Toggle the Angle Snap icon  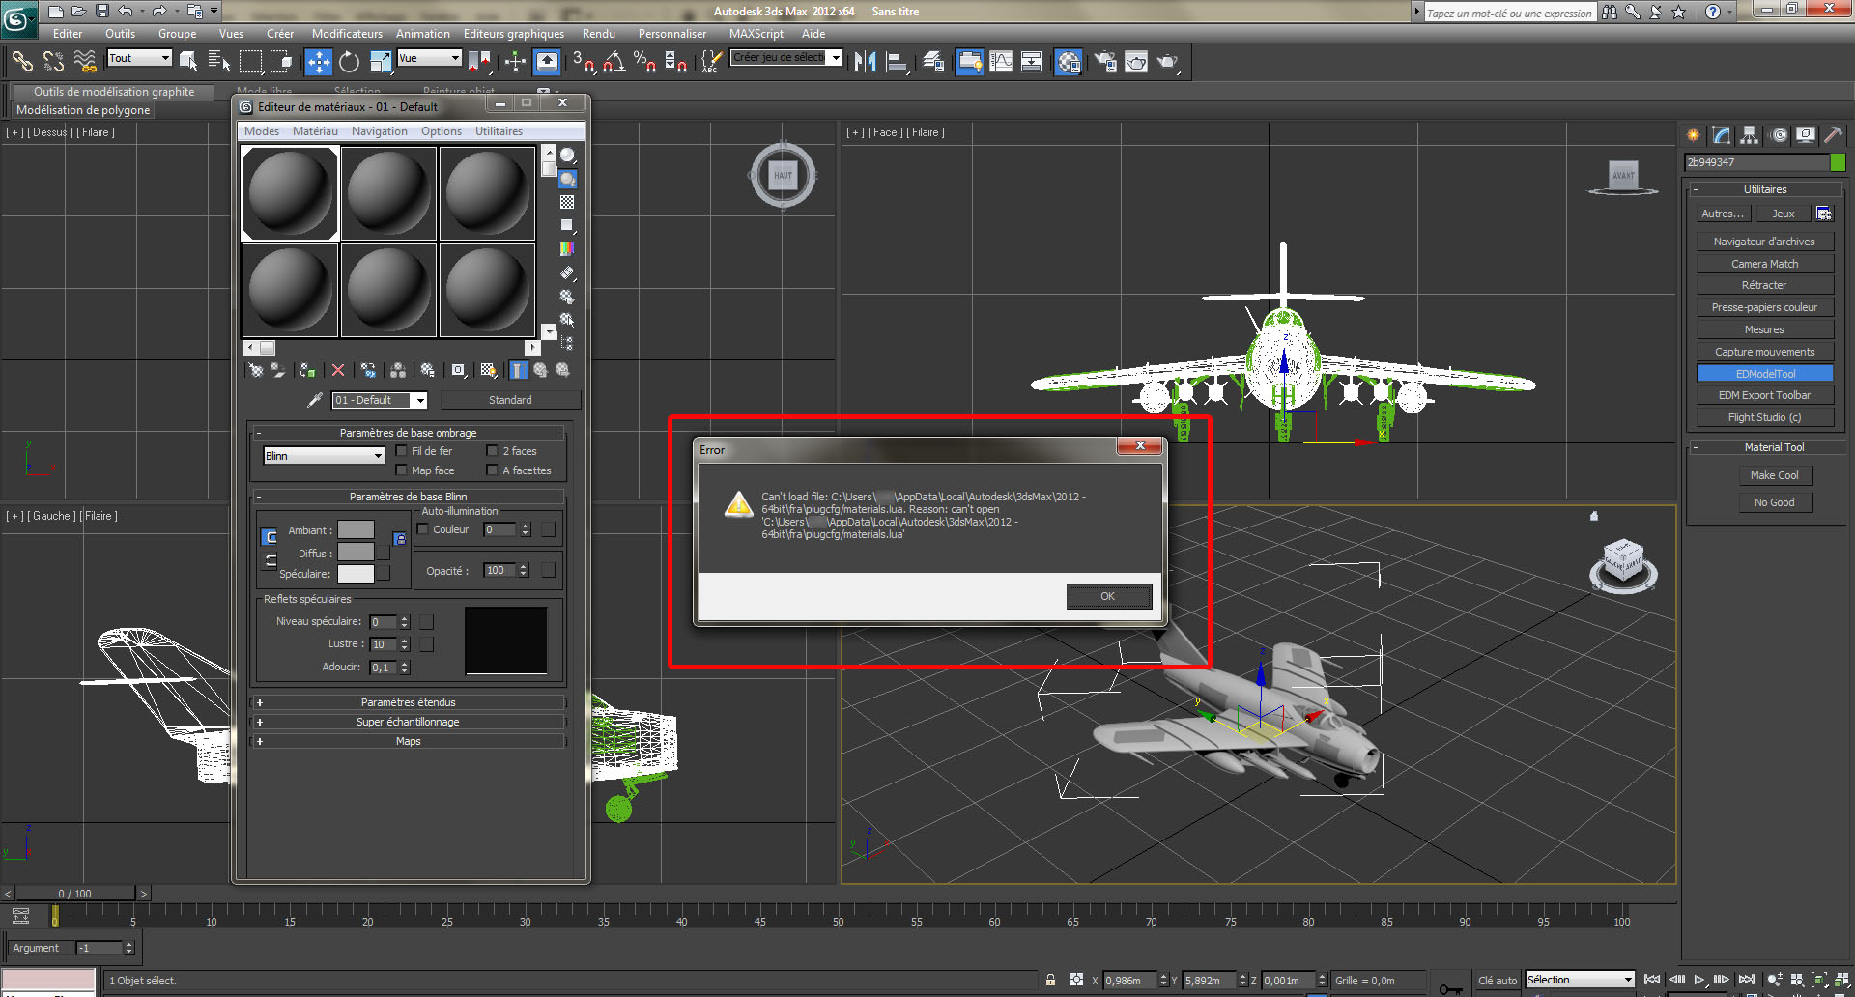[614, 62]
